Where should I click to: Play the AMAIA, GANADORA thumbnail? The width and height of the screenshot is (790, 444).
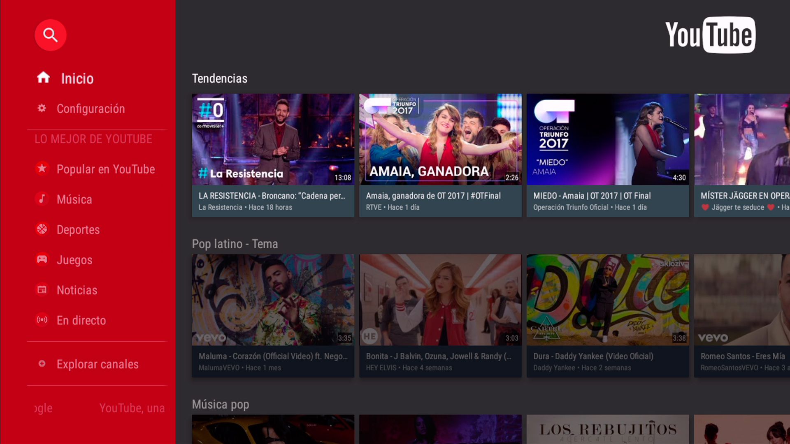(x=440, y=139)
